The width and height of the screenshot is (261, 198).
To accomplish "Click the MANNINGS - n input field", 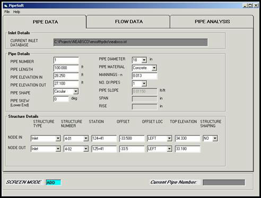I will point(144,76).
